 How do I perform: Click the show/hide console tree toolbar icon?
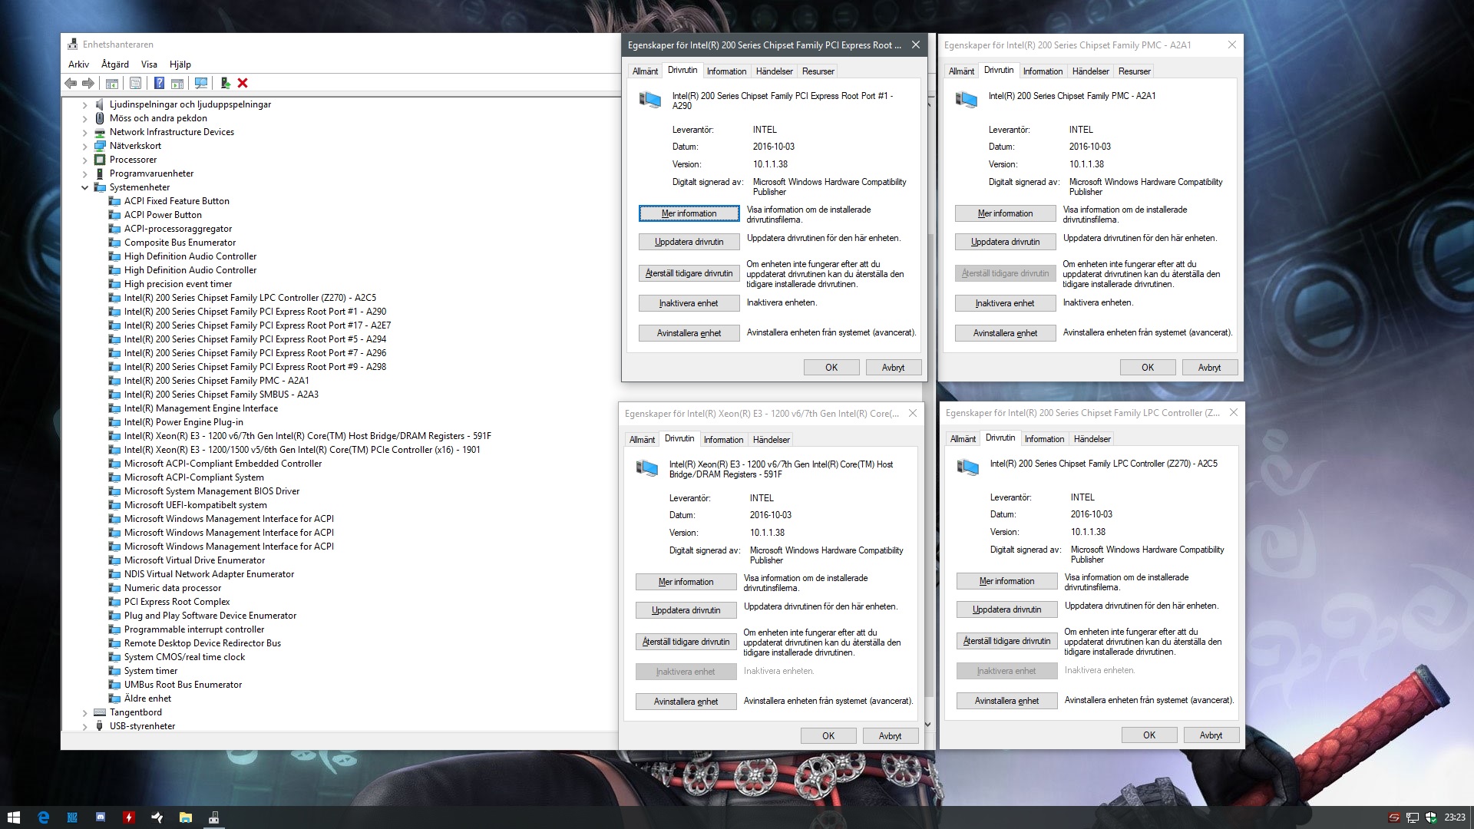[x=112, y=83]
